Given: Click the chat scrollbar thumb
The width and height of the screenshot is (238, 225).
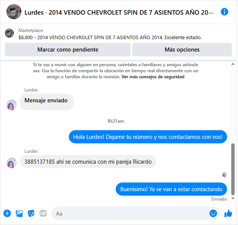Looking at the screenshot, I should click(233, 169).
